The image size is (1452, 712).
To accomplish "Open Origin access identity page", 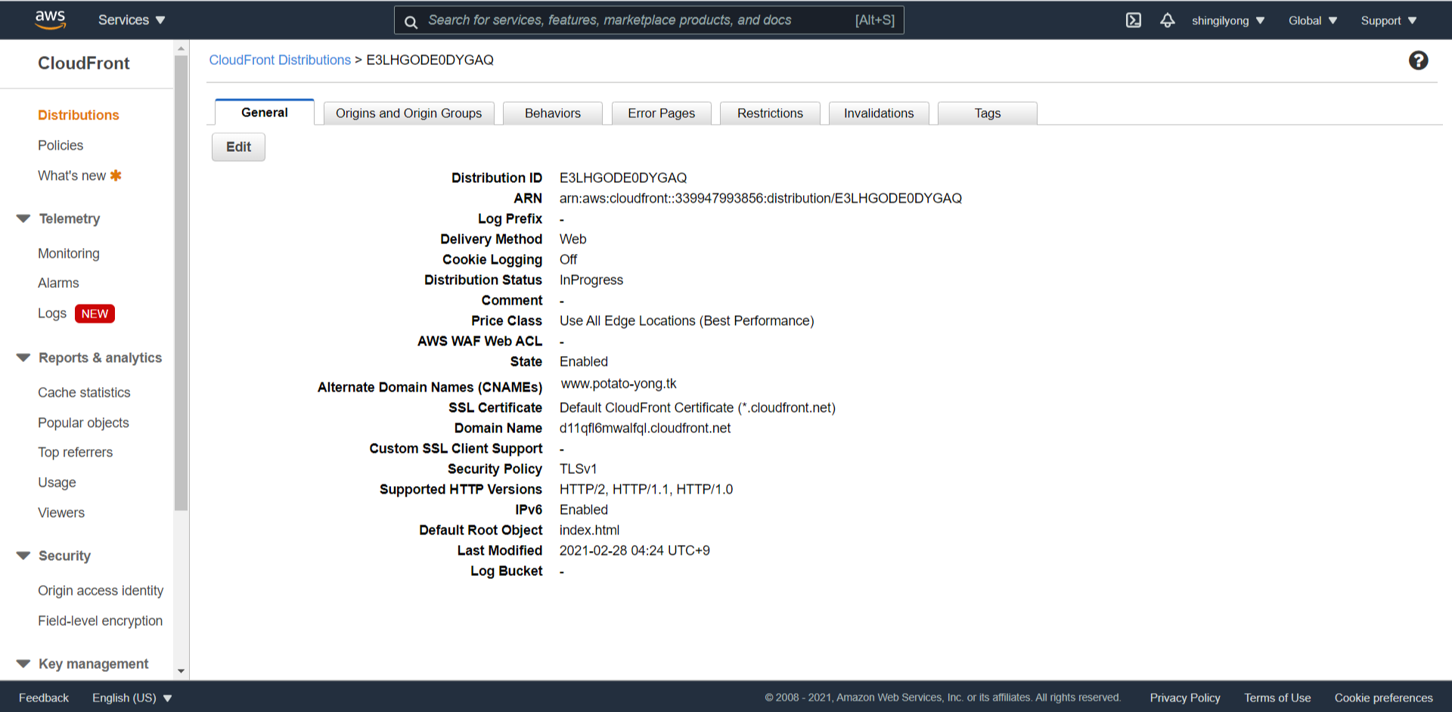I will coord(101,590).
